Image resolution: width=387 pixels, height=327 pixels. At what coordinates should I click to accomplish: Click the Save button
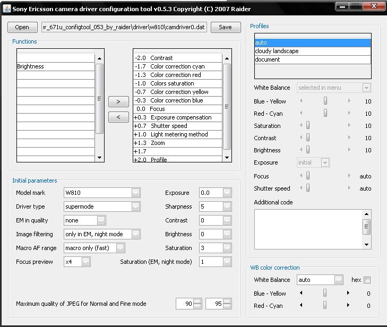tap(226, 27)
